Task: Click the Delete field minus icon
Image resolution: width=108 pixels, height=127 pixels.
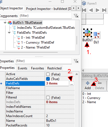Action: (x=100, y=83)
